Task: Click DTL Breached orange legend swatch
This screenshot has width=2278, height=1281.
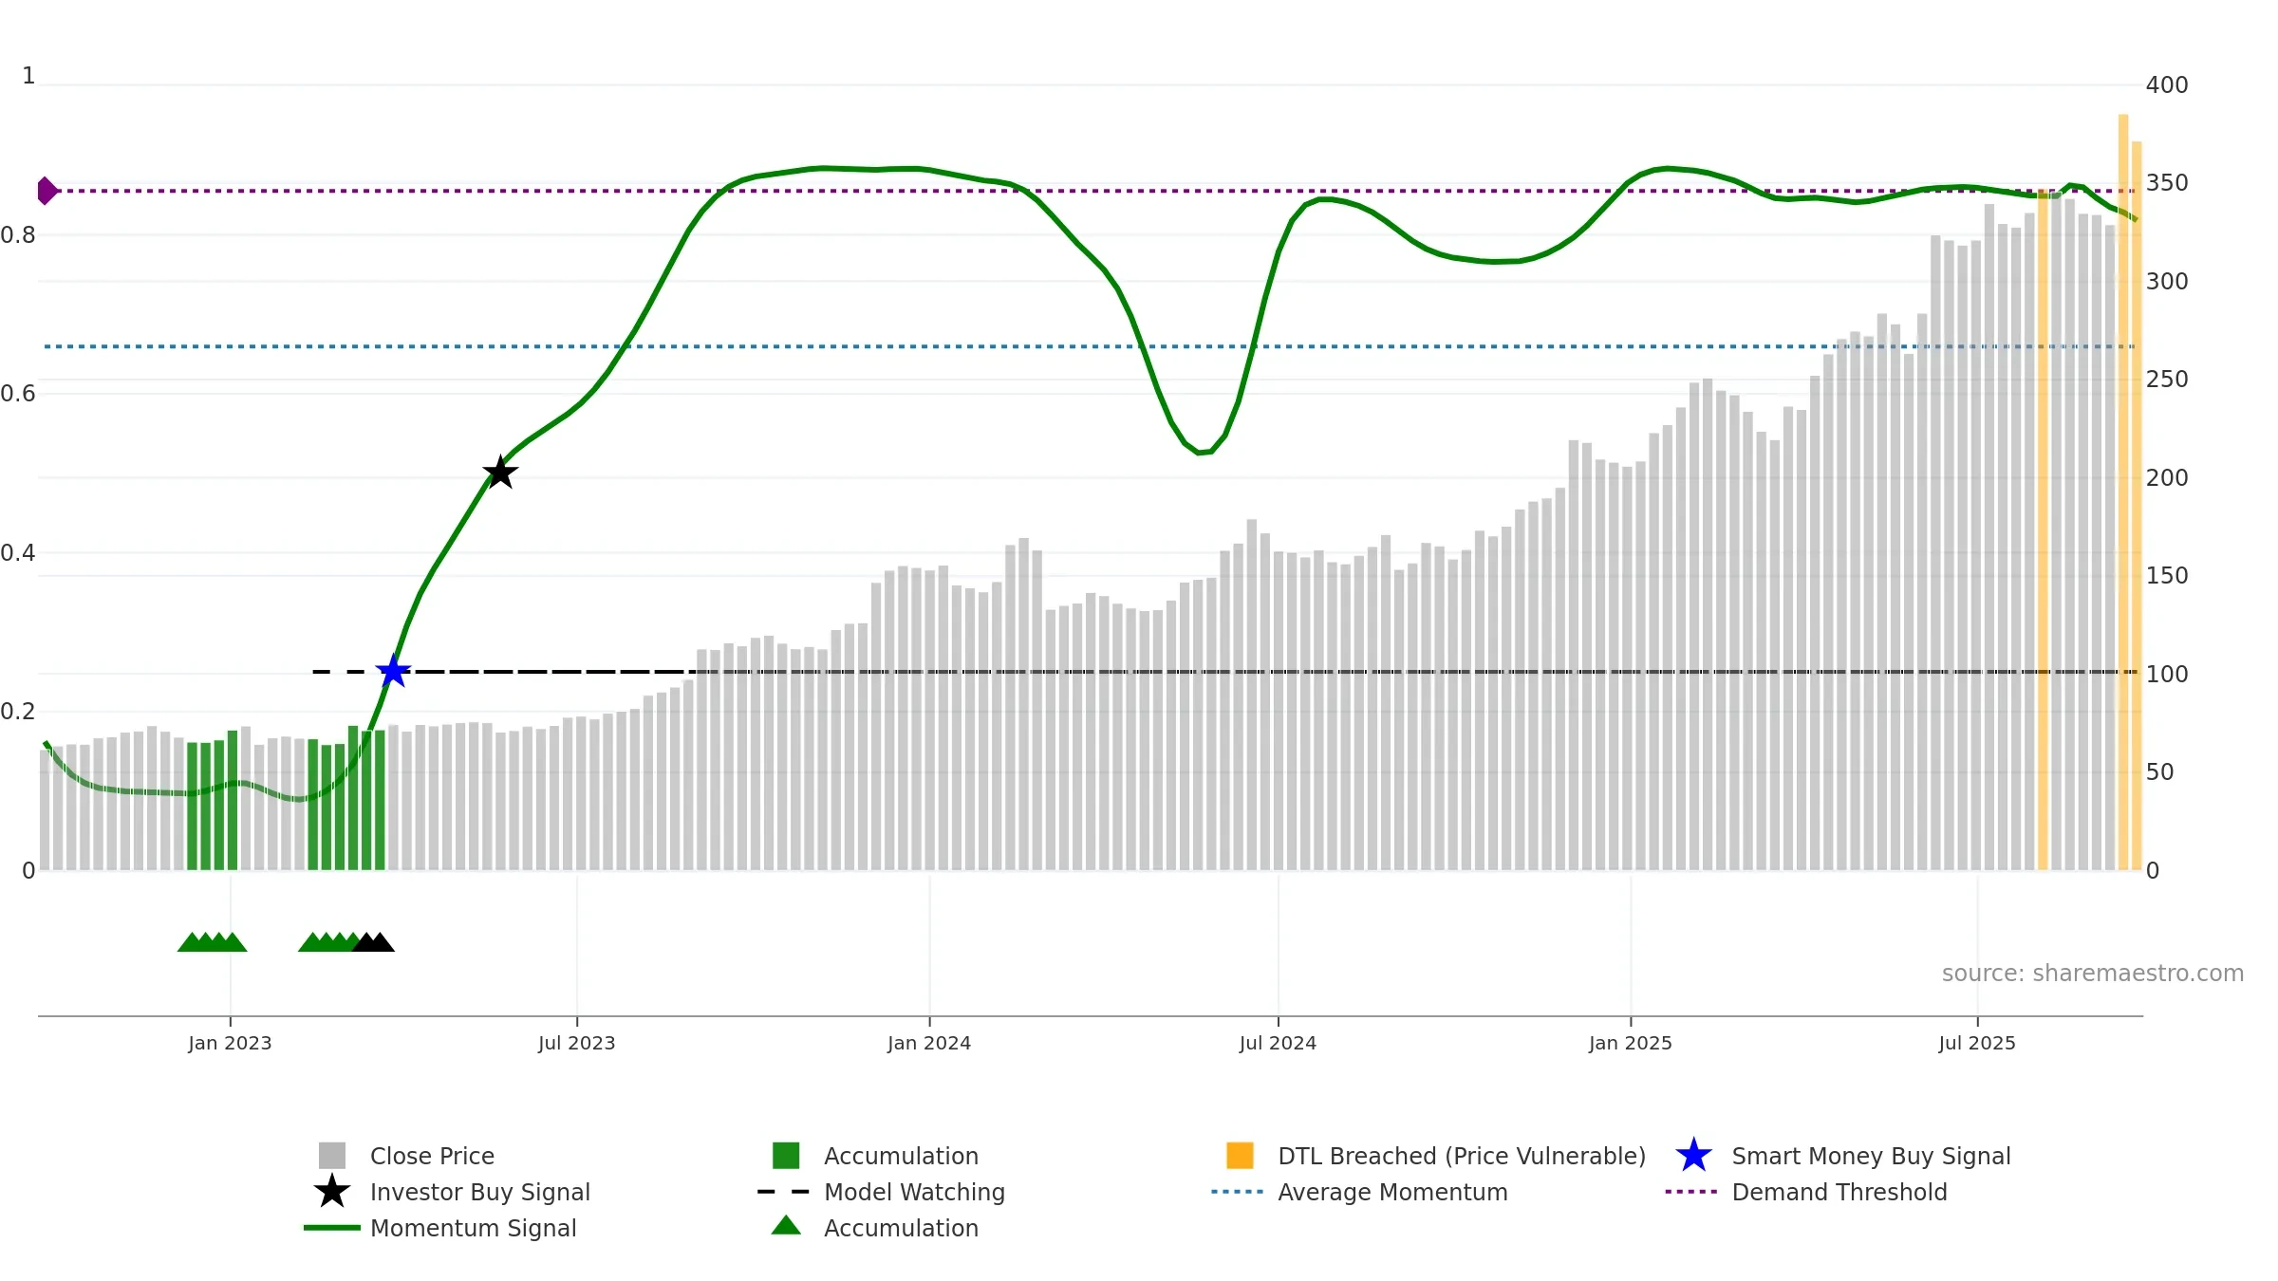Action: [x=1240, y=1156]
